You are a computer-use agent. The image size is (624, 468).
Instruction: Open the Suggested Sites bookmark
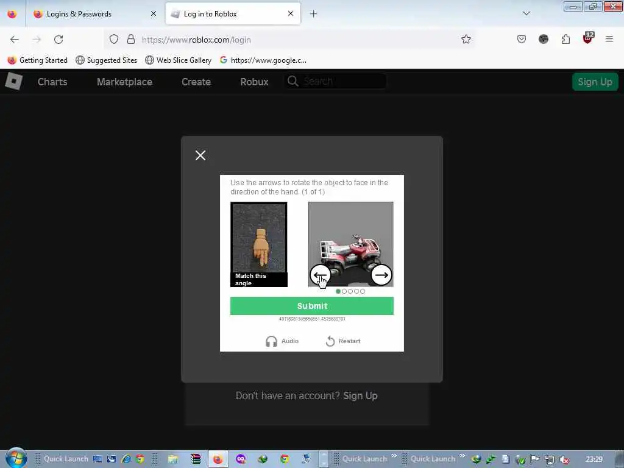pyautogui.click(x=106, y=60)
